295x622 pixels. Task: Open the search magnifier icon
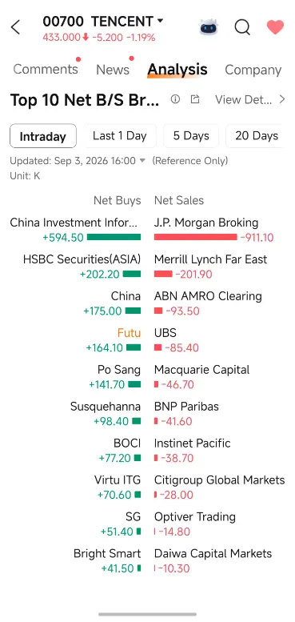point(242,28)
